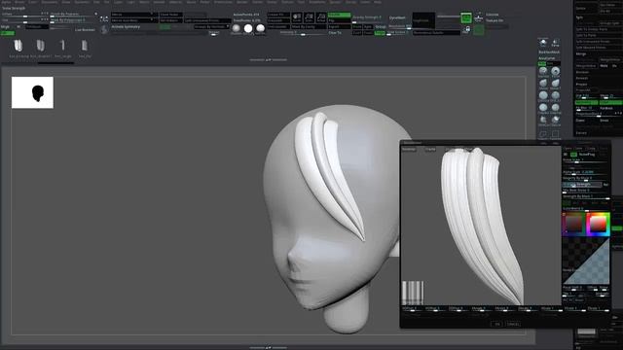Screen dimensions: 623x350
Task: Toggle Activate Symmetry
Action: [126, 27]
